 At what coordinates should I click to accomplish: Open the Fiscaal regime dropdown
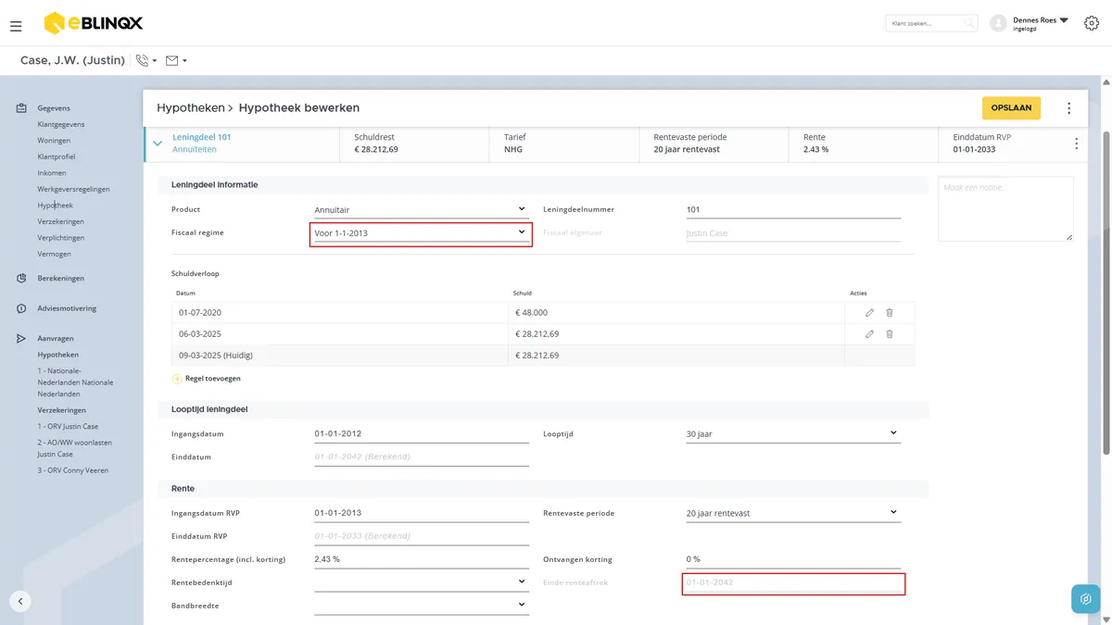point(422,233)
